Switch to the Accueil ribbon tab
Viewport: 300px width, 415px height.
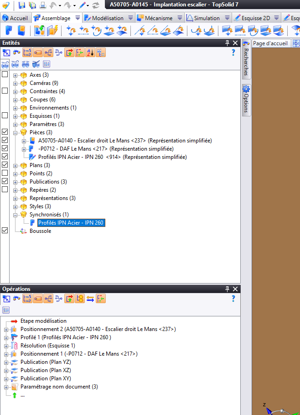tap(16, 18)
